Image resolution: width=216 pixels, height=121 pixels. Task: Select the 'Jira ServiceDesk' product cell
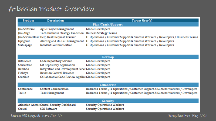click(x=29, y=37)
